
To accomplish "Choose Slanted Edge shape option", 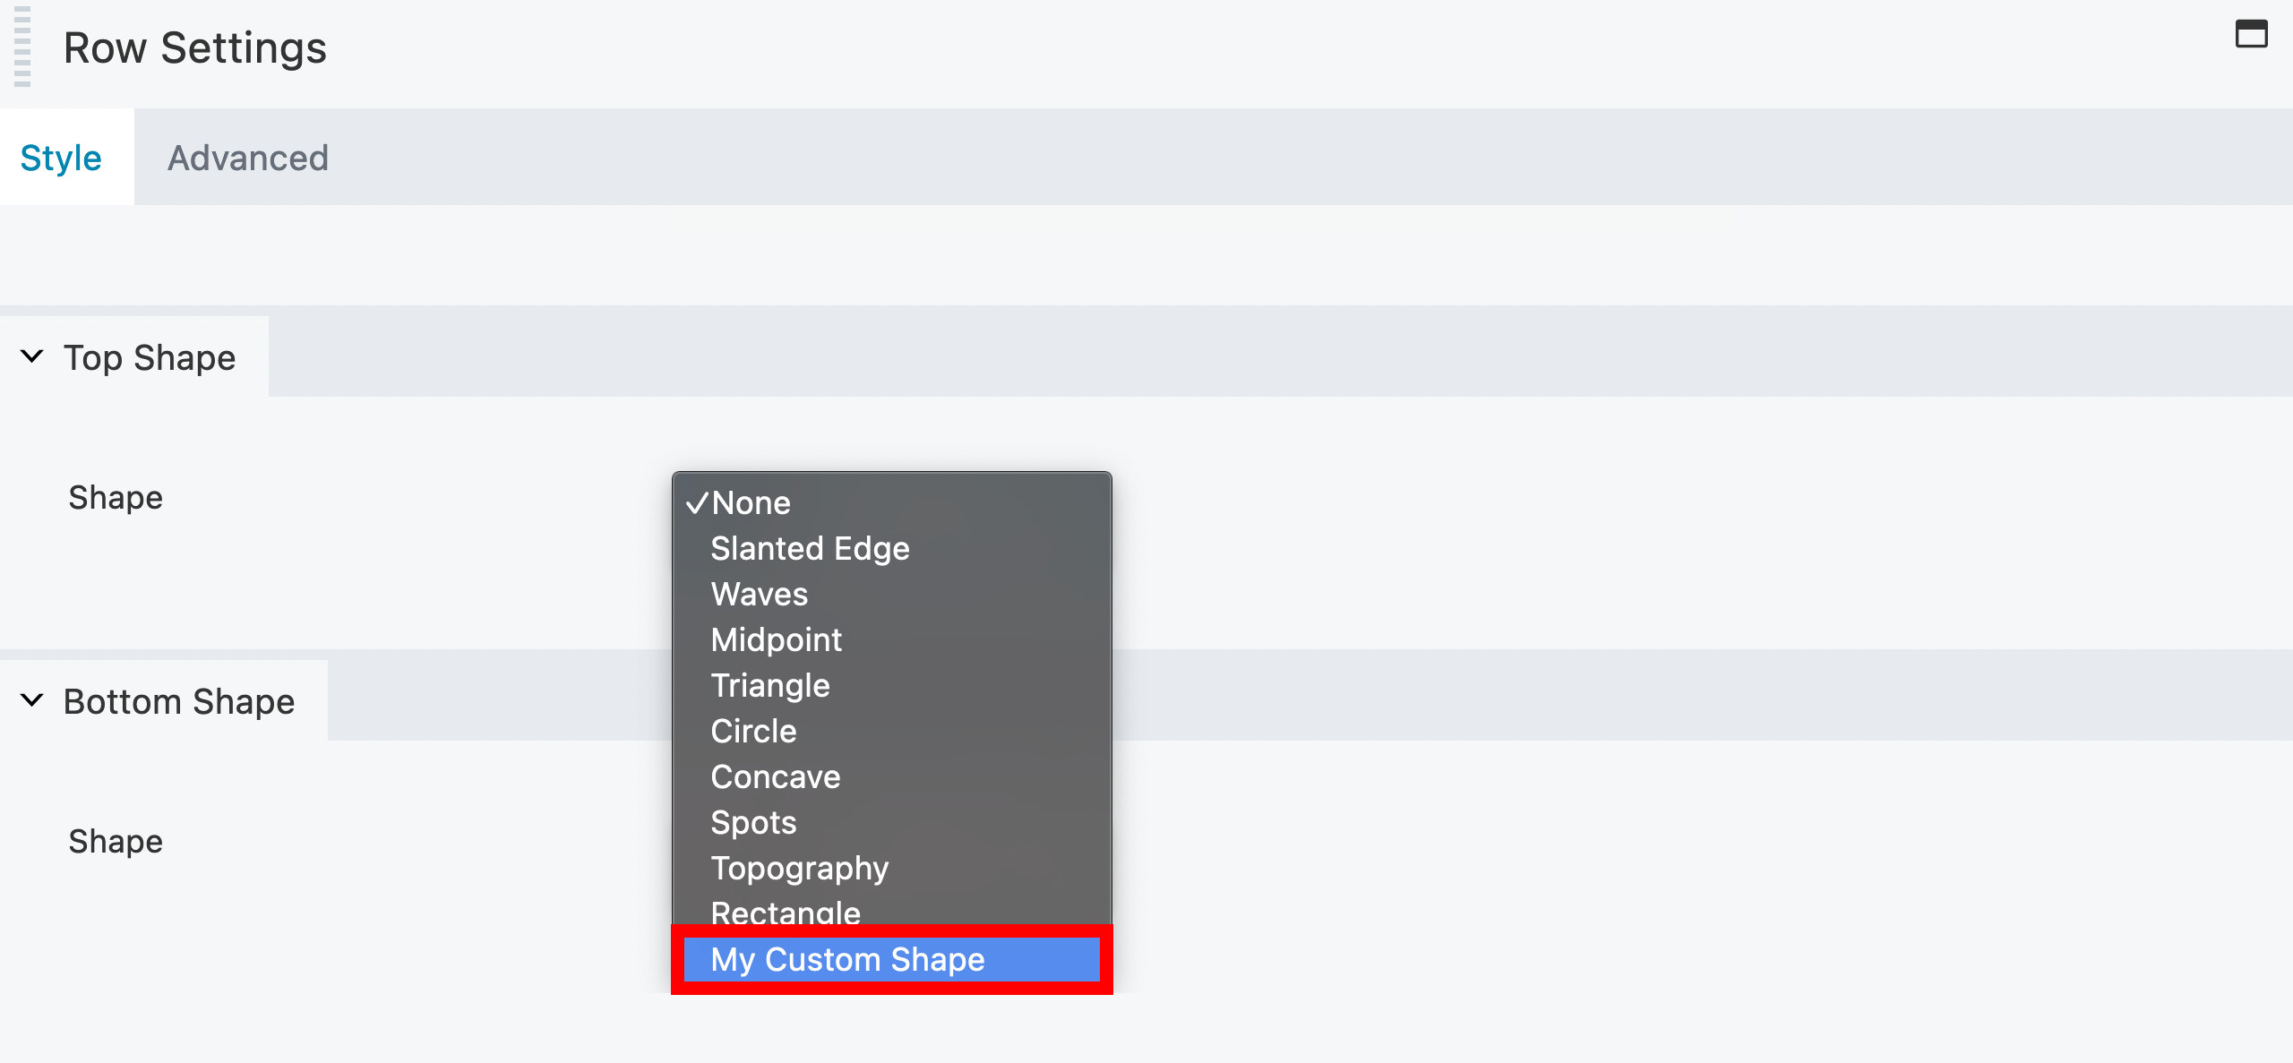I will coord(809,548).
